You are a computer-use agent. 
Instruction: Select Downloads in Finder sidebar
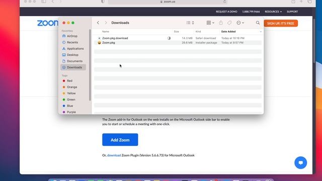point(73,67)
